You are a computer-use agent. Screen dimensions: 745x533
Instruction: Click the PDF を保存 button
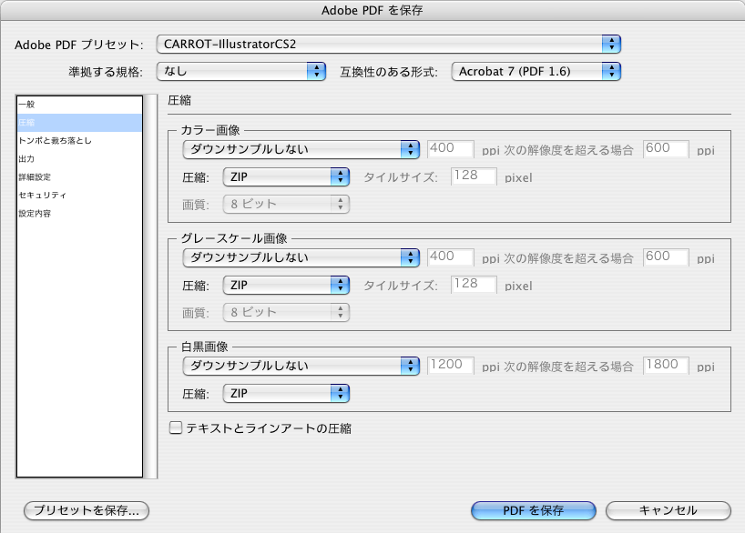[533, 511]
